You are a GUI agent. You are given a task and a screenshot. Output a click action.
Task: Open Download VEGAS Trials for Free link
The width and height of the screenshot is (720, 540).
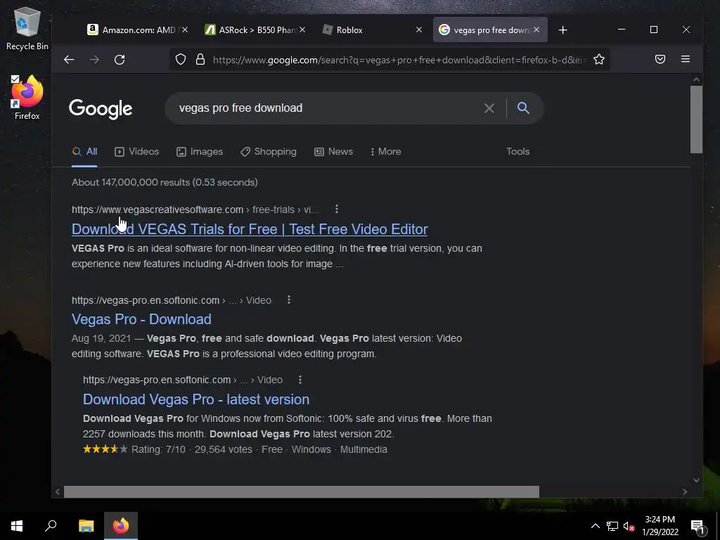(x=250, y=229)
